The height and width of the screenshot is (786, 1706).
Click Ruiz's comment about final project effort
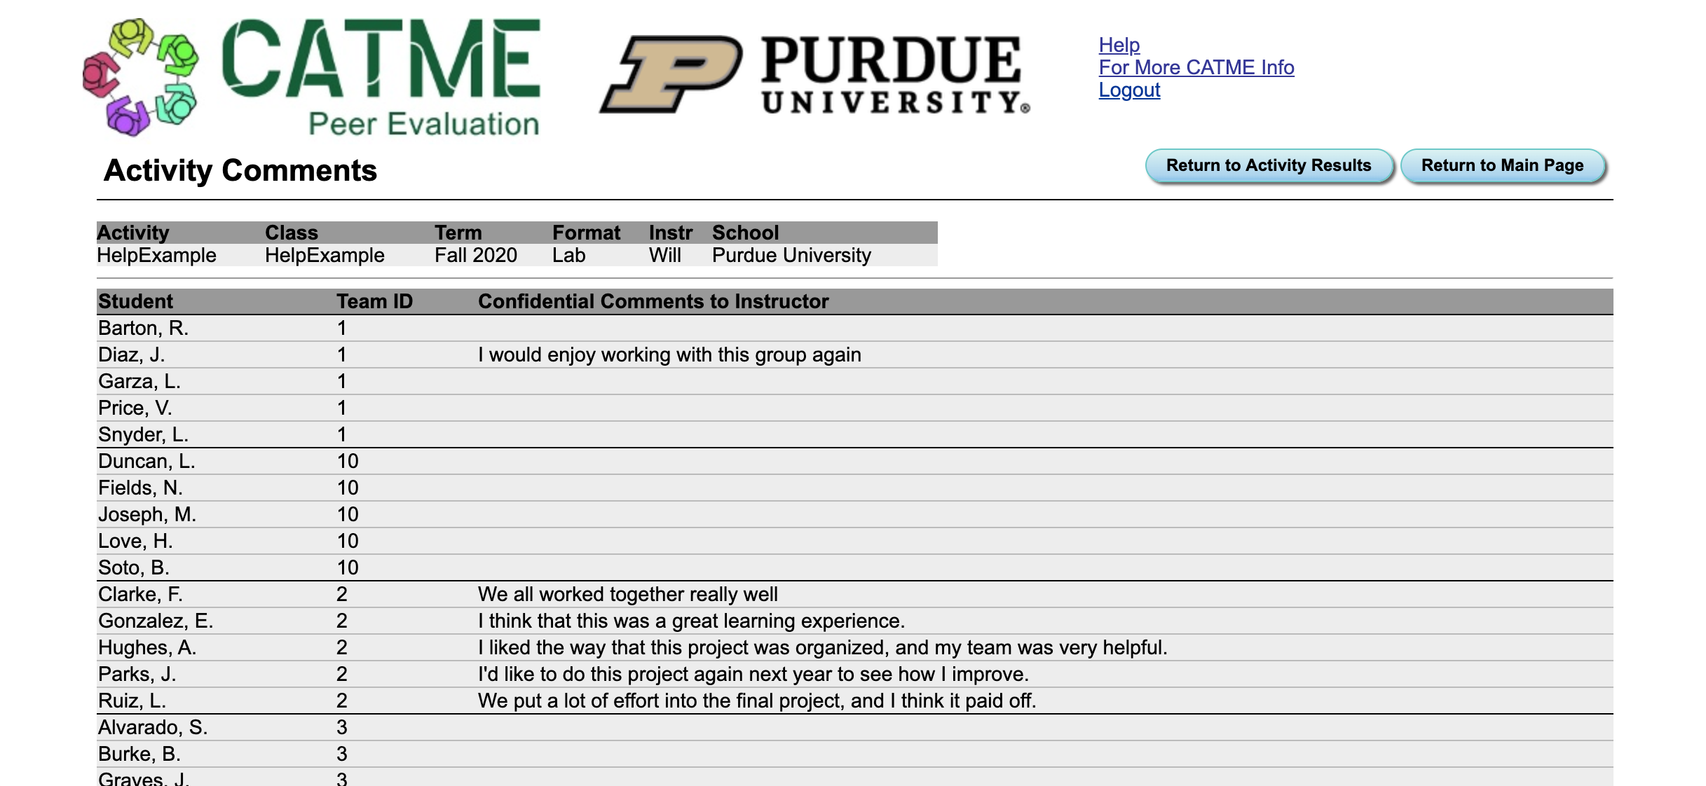[756, 701]
